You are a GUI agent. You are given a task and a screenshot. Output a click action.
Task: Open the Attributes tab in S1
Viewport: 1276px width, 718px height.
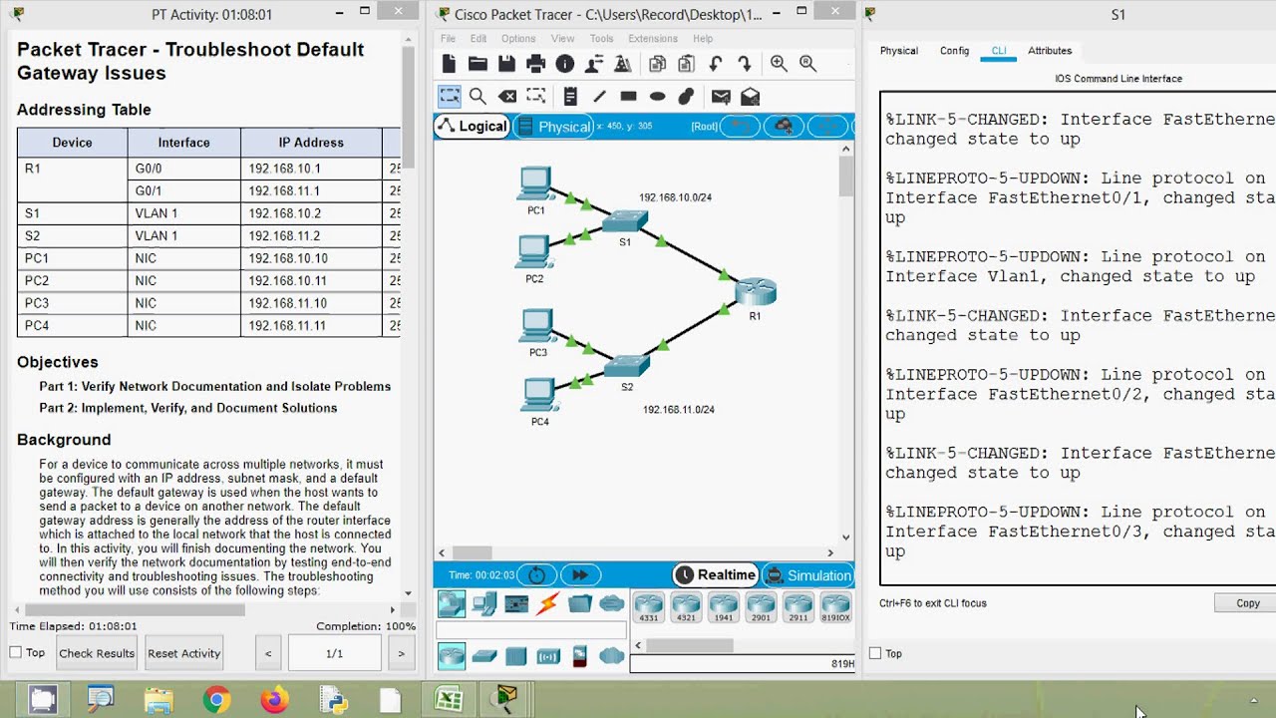point(1050,51)
